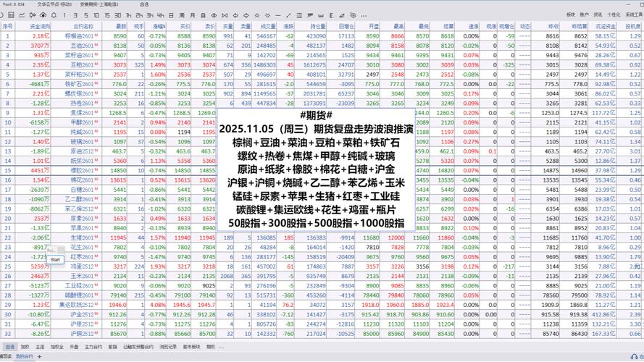Screen dimensions: 644x362
Task: Select the weekly (周) period button
Action: 182,15
